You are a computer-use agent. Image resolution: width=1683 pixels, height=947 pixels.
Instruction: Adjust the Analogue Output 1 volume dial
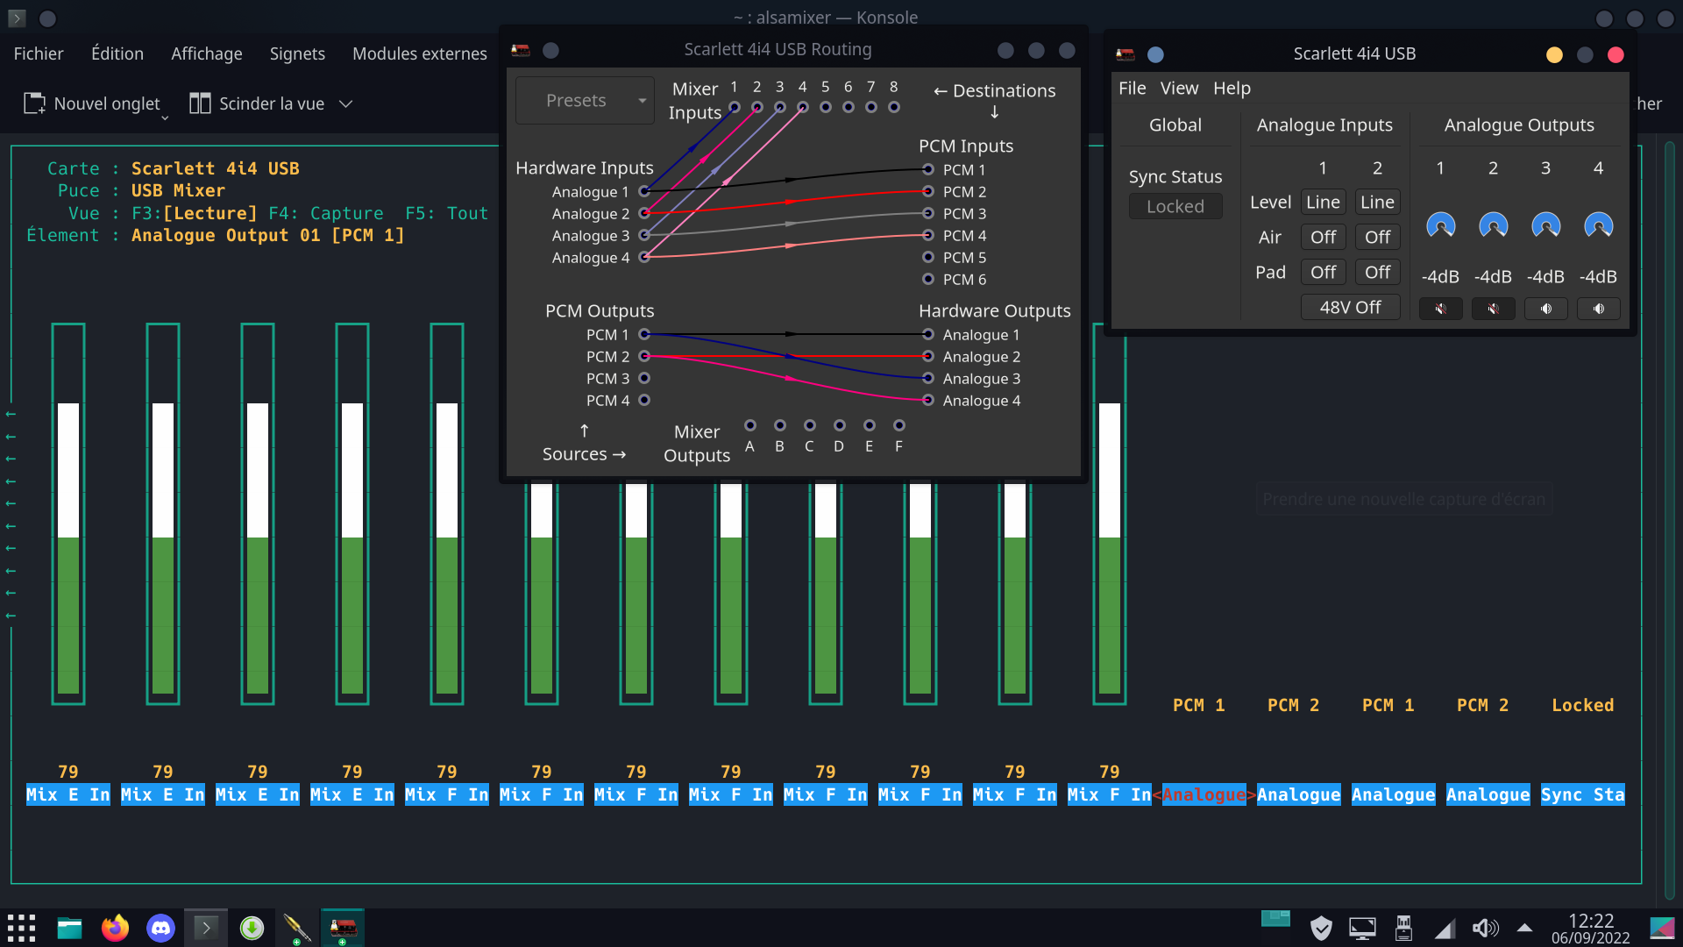1440,226
